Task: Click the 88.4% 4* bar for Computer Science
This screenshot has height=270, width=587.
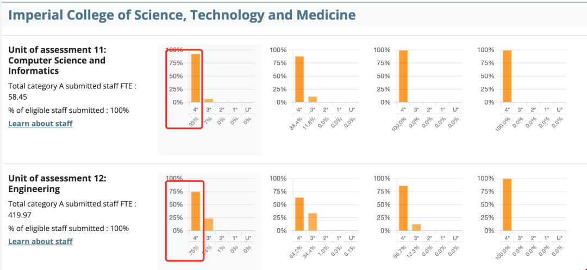Action: (x=299, y=79)
